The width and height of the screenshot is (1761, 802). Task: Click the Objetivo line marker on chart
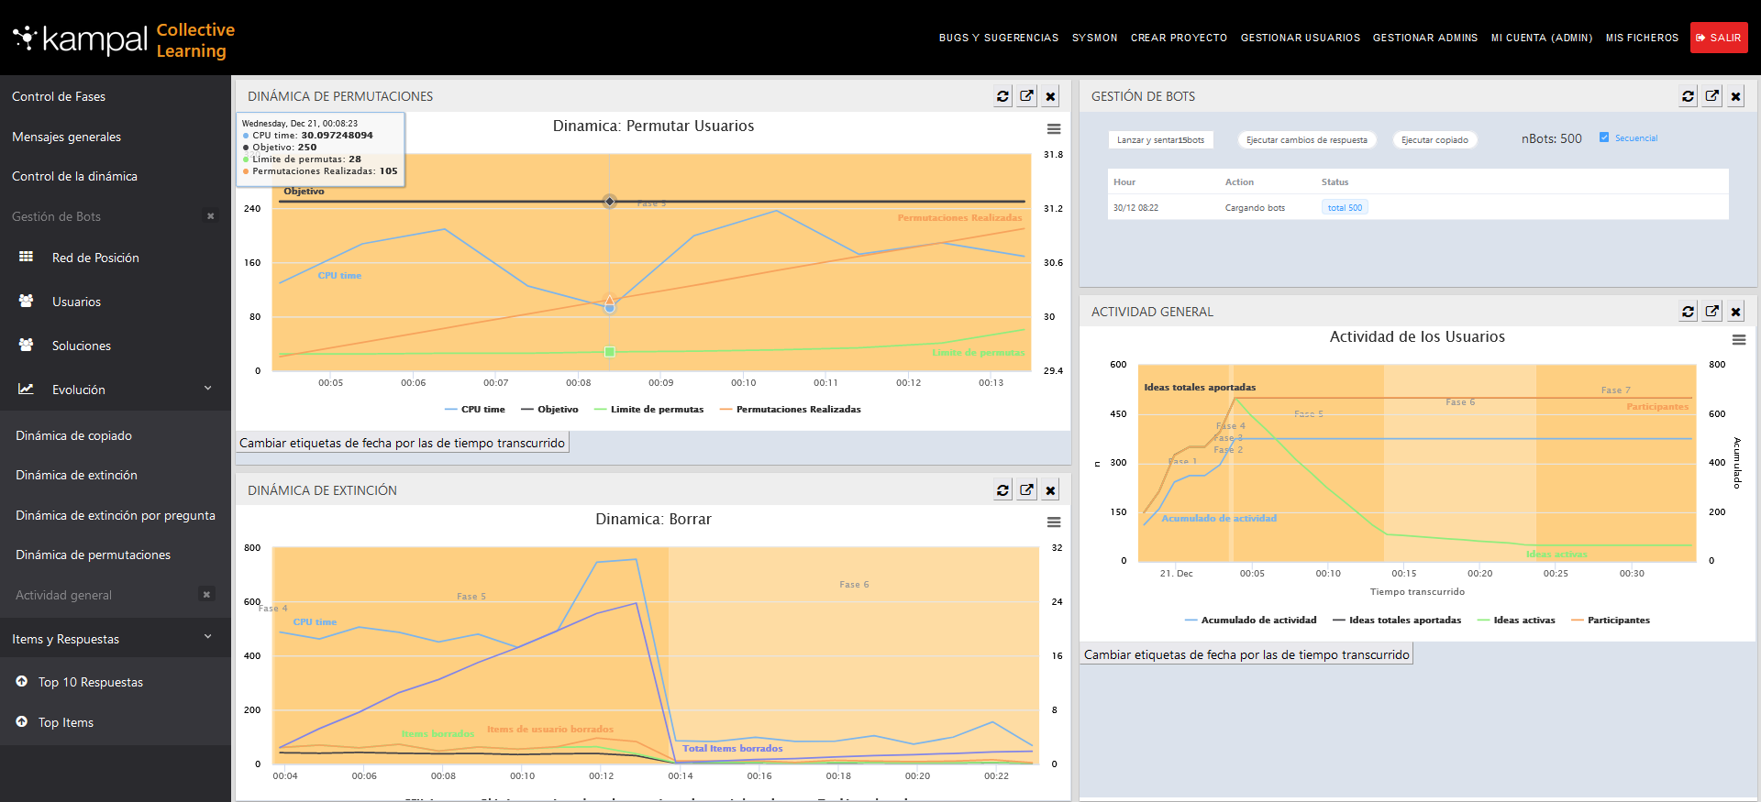click(609, 202)
